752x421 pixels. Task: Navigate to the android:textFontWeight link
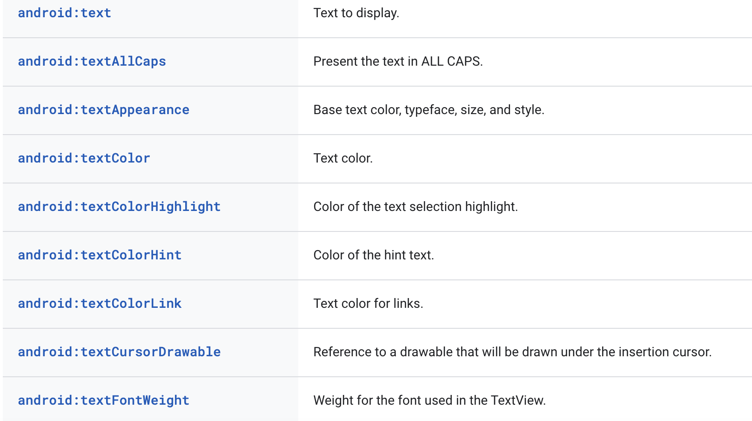click(x=103, y=401)
